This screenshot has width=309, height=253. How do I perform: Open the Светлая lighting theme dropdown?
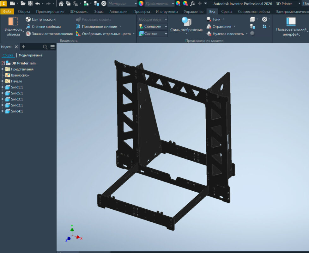[166, 34]
